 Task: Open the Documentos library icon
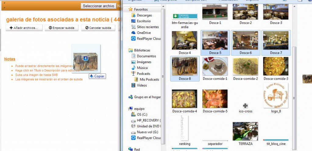(133, 56)
